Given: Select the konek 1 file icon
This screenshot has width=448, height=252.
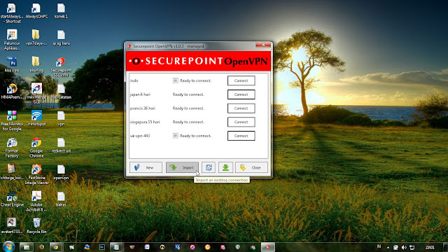Looking at the screenshot, I should coord(61,11).
